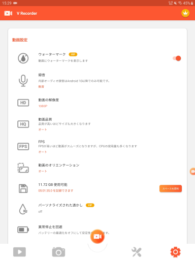Open the VIP crown icon
The height and width of the screenshot is (260, 195).
[185, 13]
